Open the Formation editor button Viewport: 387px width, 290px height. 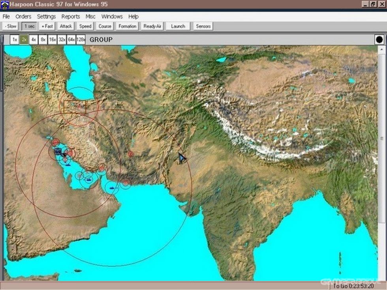[127, 26]
